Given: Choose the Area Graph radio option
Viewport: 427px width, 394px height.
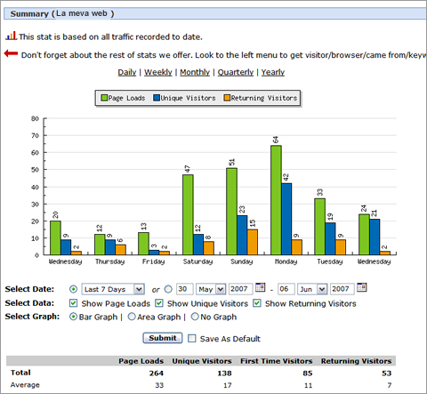Looking at the screenshot, I should (132, 317).
